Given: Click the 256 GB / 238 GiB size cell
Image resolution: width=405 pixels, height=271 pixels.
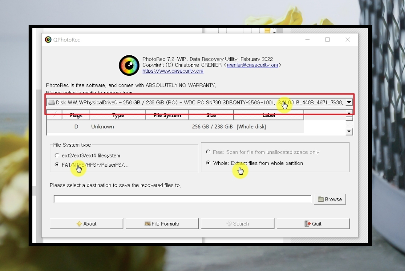Looking at the screenshot, I should pyautogui.click(x=212, y=126).
